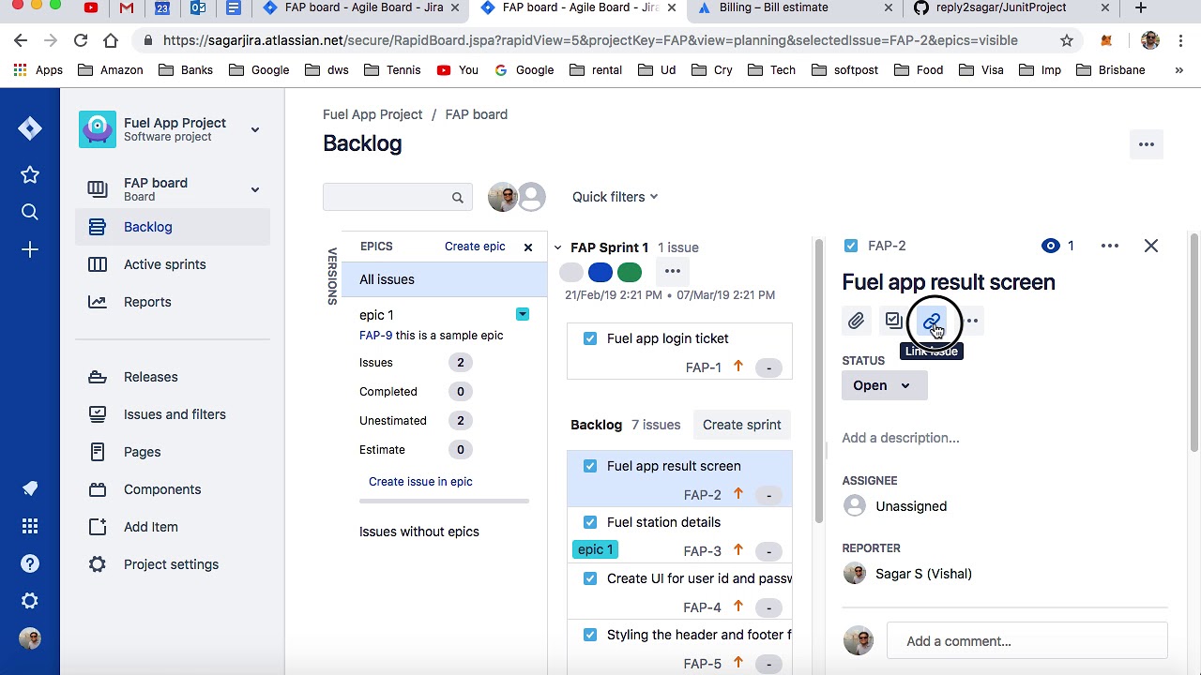Click the Create epic link

(475, 247)
